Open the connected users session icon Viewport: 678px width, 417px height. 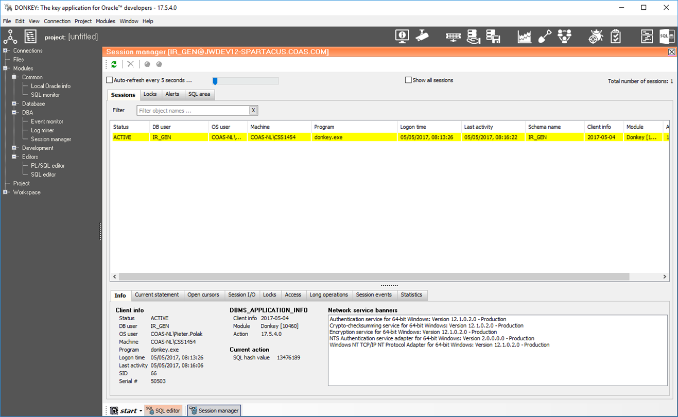[565, 37]
